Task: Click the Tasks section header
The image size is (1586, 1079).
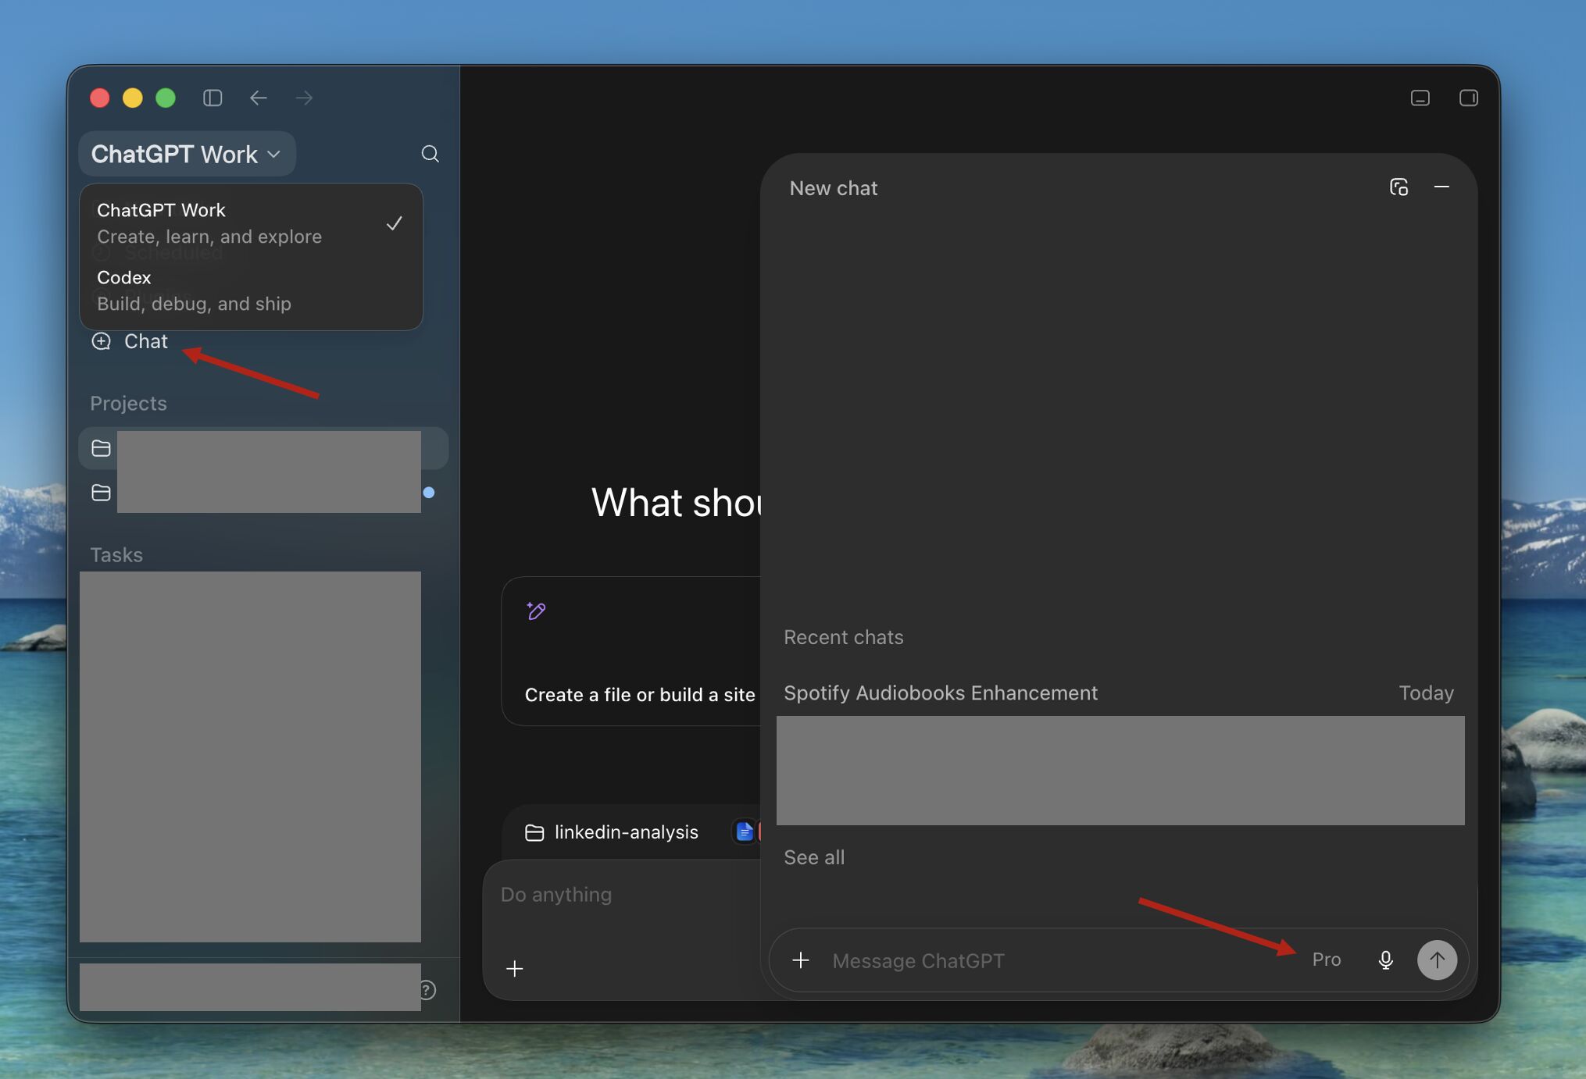Action: click(116, 555)
